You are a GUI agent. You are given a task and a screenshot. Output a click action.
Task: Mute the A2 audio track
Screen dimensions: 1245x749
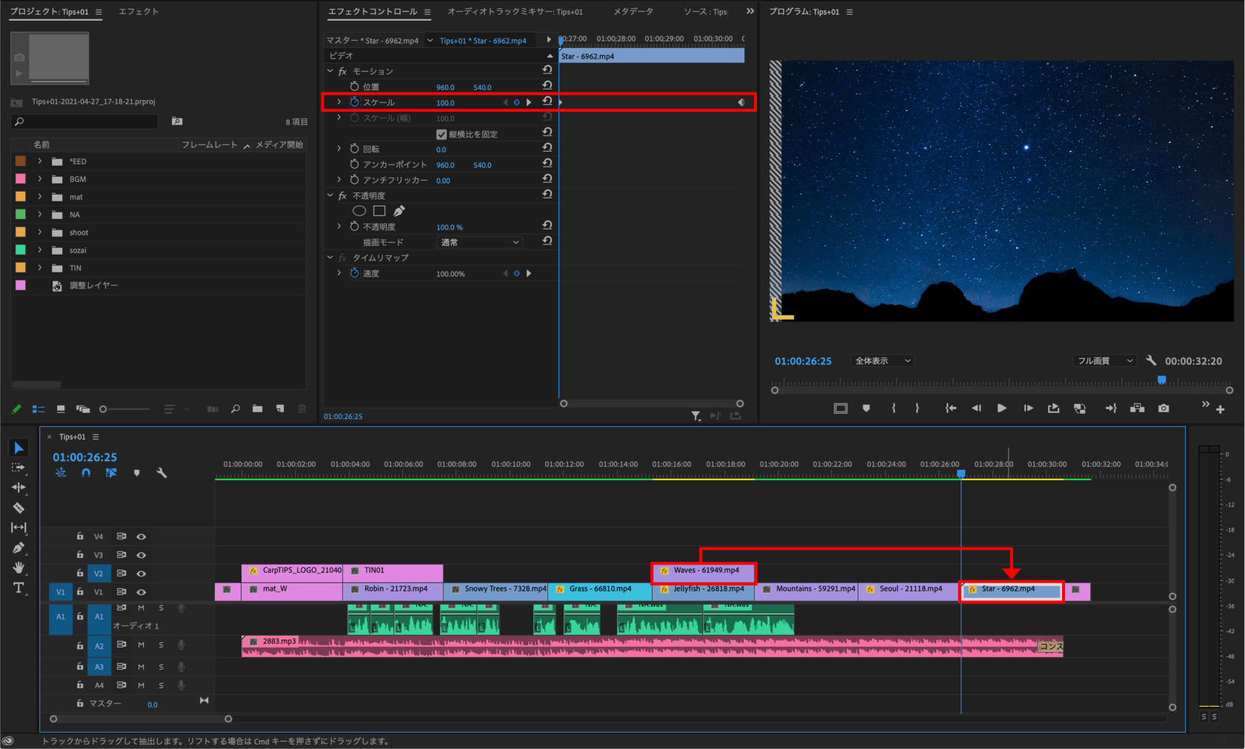point(141,645)
